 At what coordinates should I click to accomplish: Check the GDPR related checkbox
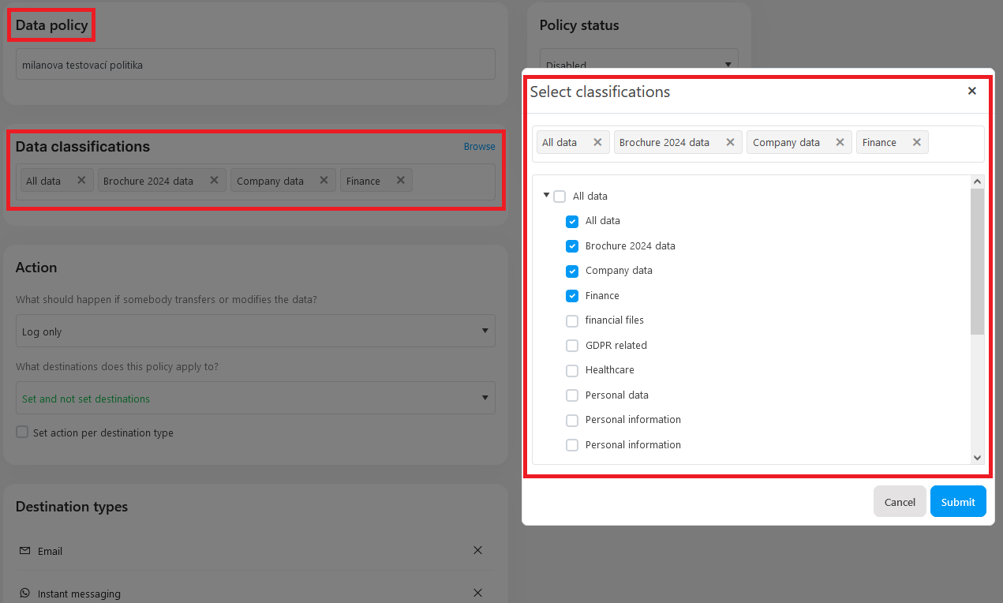pos(572,346)
